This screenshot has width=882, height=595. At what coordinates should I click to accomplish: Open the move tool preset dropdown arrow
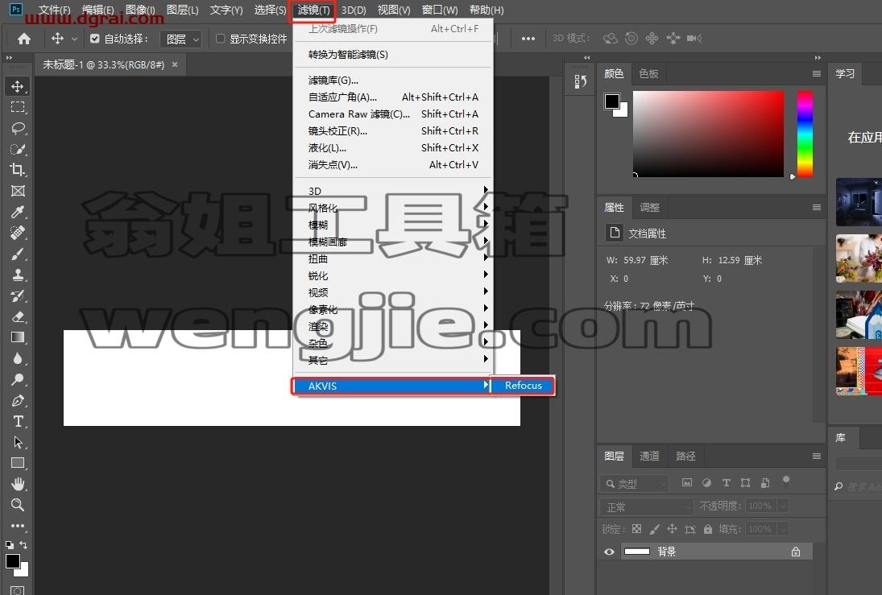74,39
